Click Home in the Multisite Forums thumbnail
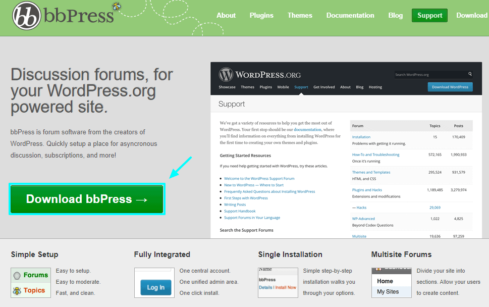489x307 pixels. tap(385, 281)
